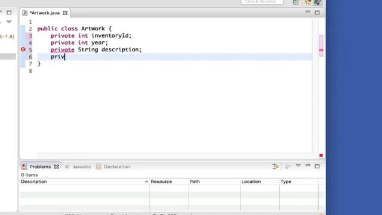
Task: Click on 'public class Artwork {' line
Action: click(x=74, y=29)
